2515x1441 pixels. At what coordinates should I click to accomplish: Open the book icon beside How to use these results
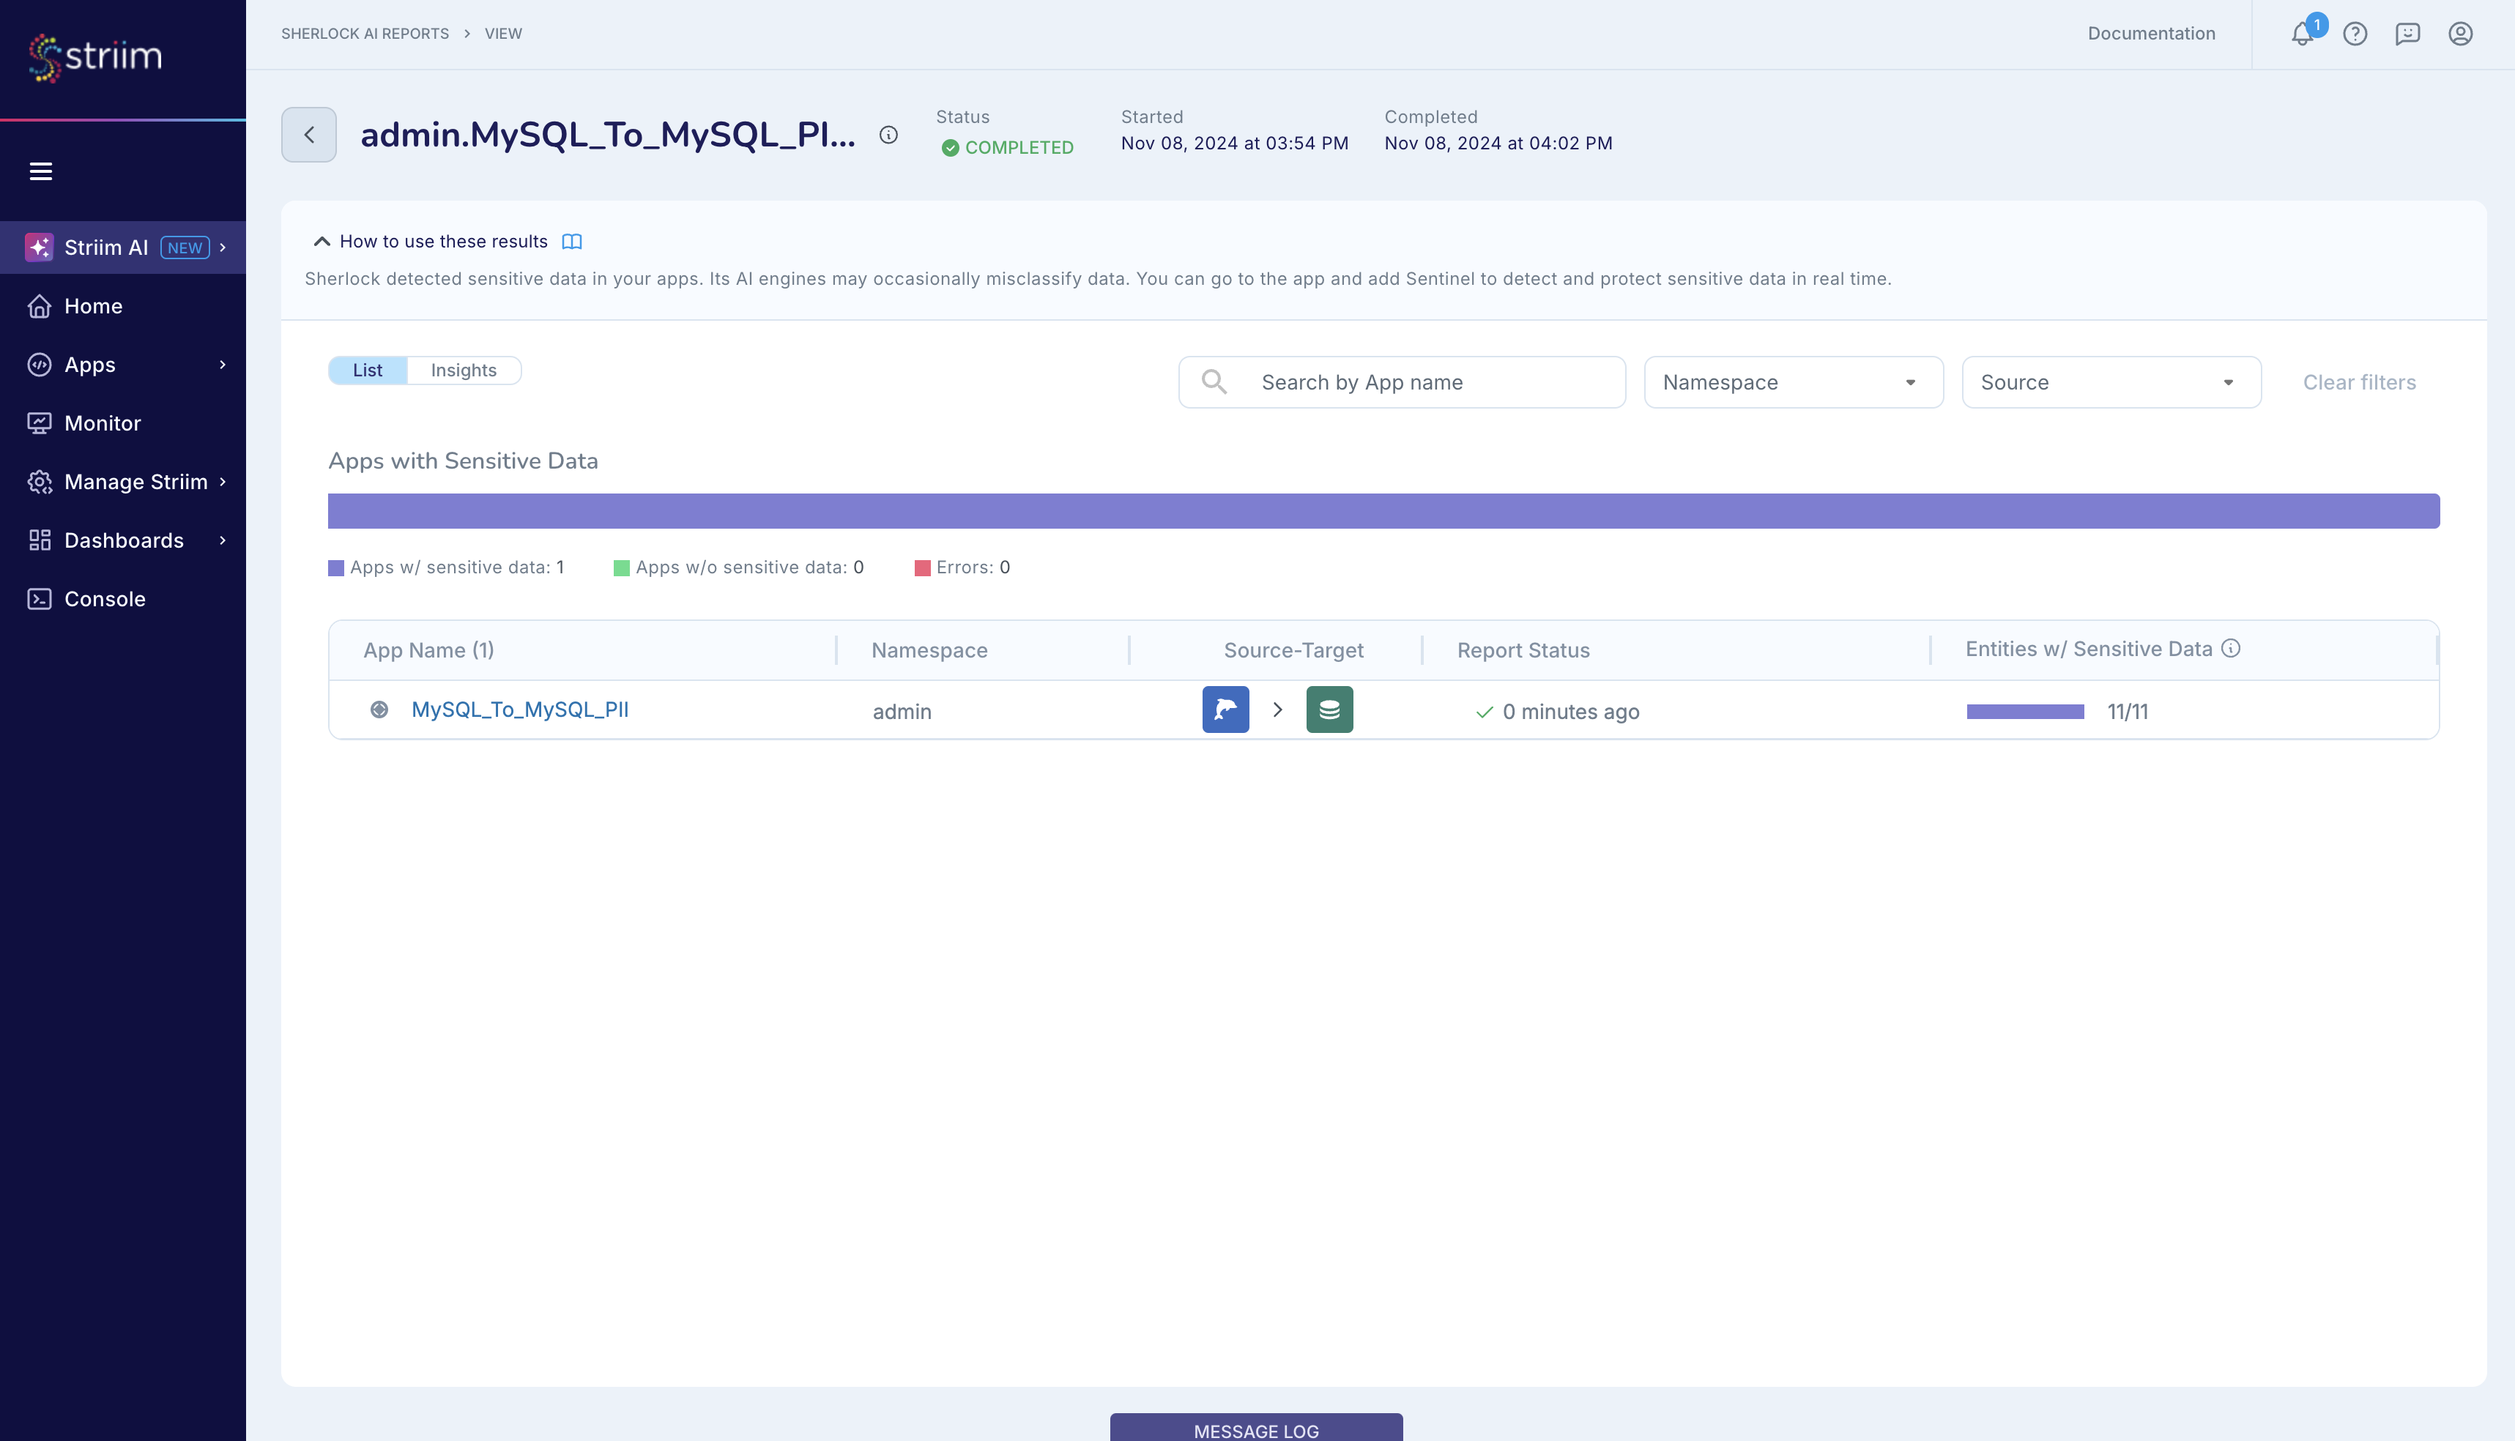tap(572, 240)
